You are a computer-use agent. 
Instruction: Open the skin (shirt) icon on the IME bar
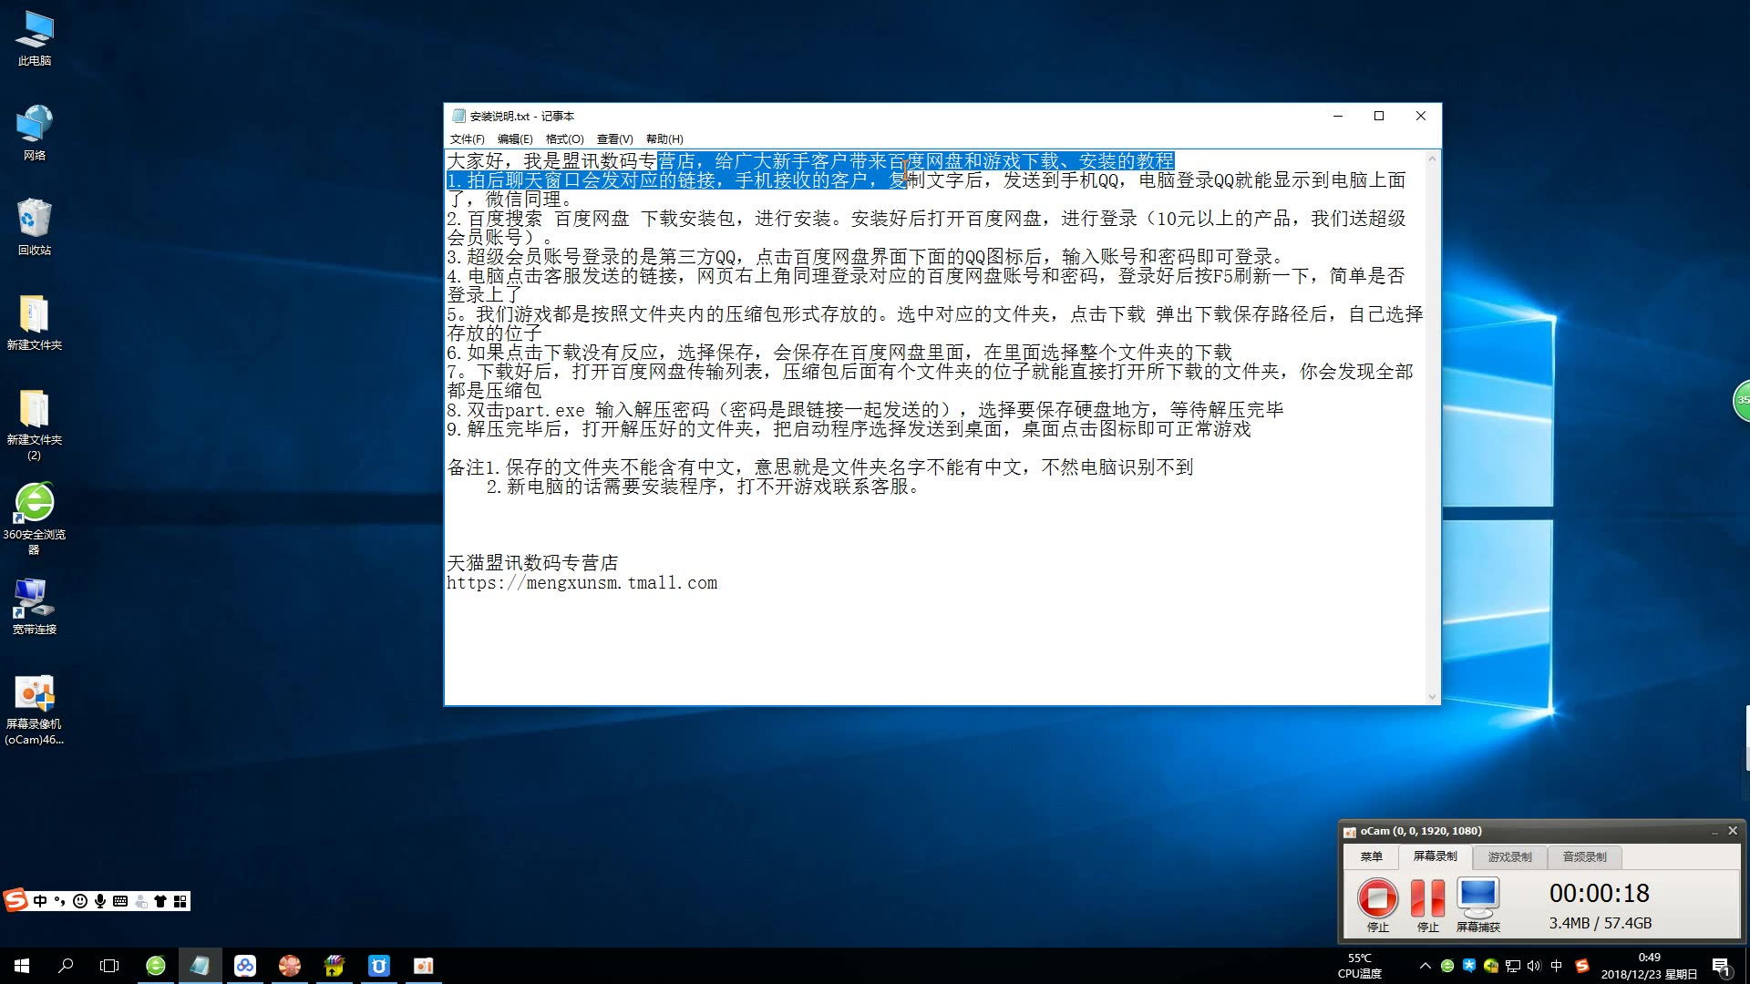(160, 901)
